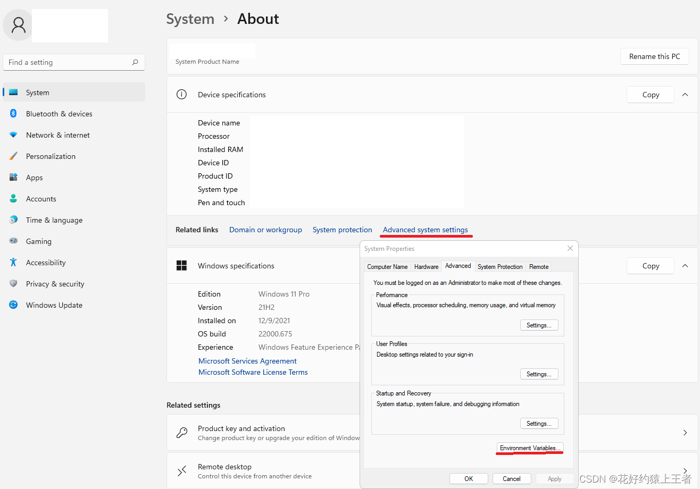Click OK in System Properties

pyautogui.click(x=469, y=478)
